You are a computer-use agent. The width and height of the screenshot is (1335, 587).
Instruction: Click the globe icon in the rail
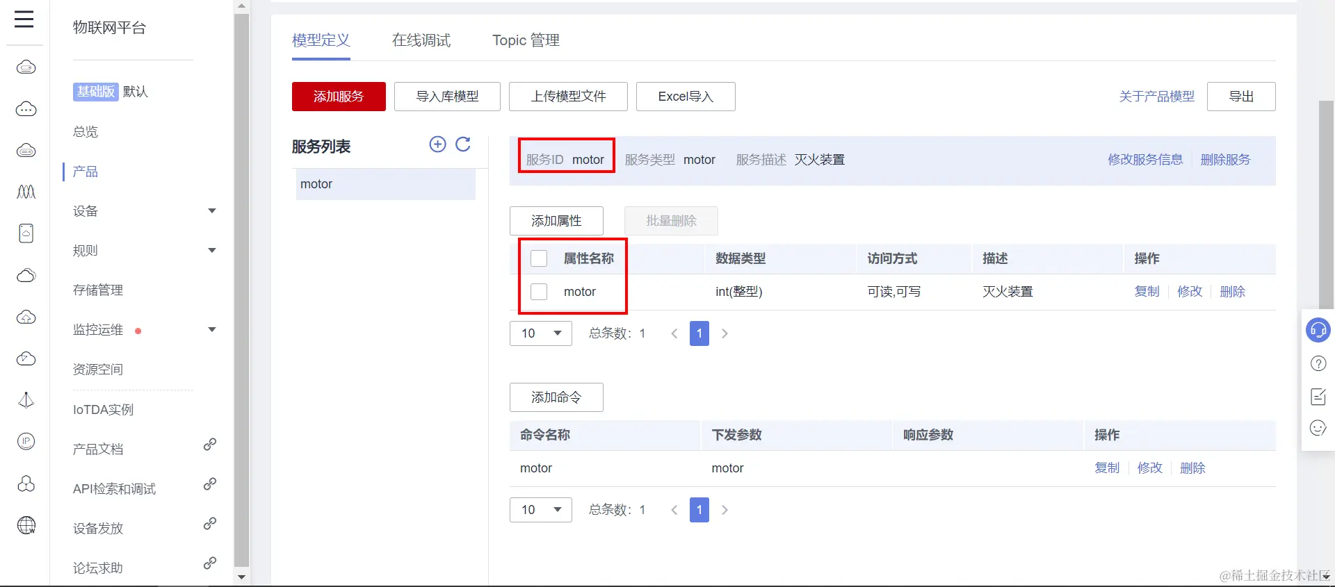[x=26, y=525]
